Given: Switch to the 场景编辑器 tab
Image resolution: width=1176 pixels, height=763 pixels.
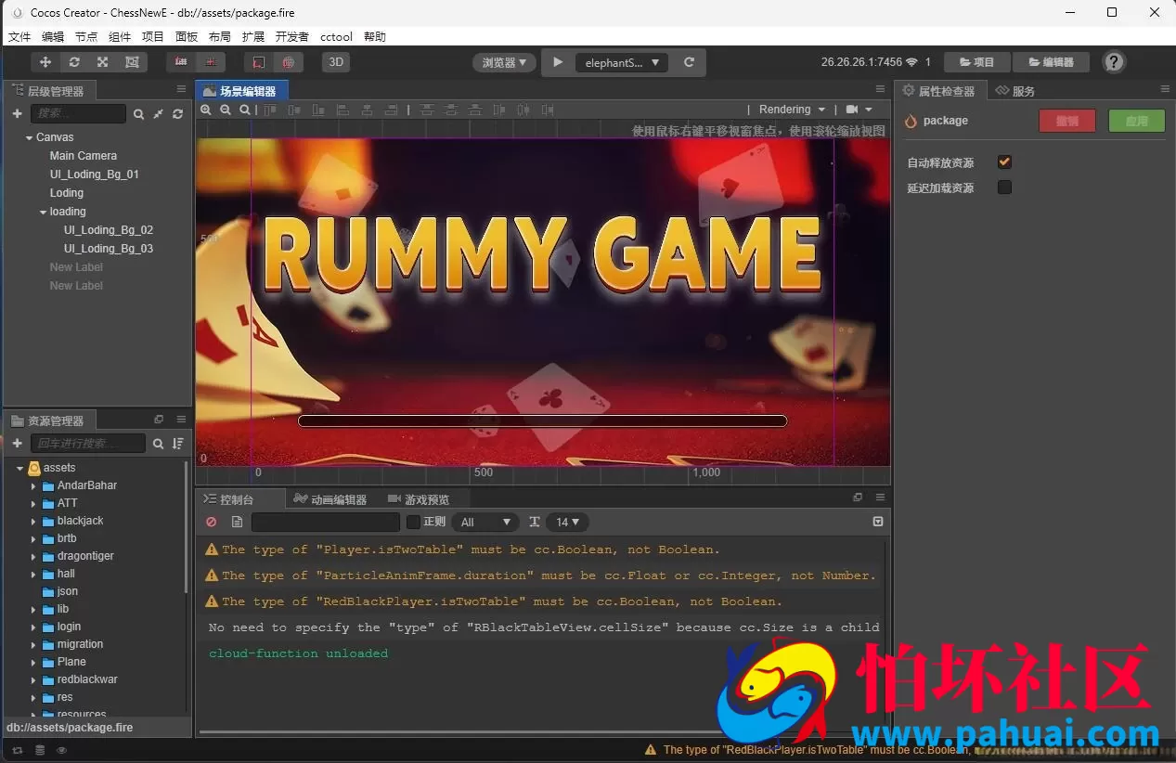Looking at the screenshot, I should [241, 91].
